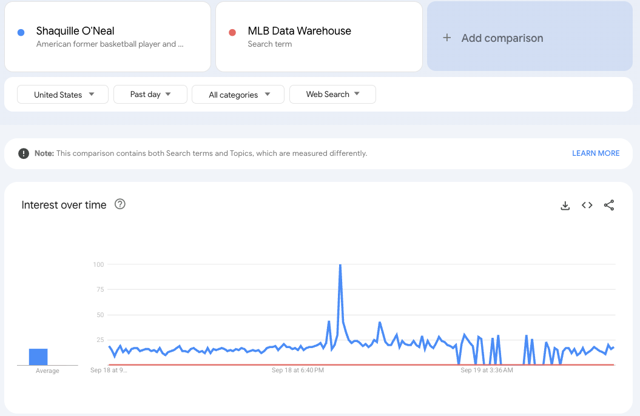Click the 'American former basketball player and ...' subtitle
This screenshot has width=640, height=416.
click(110, 44)
